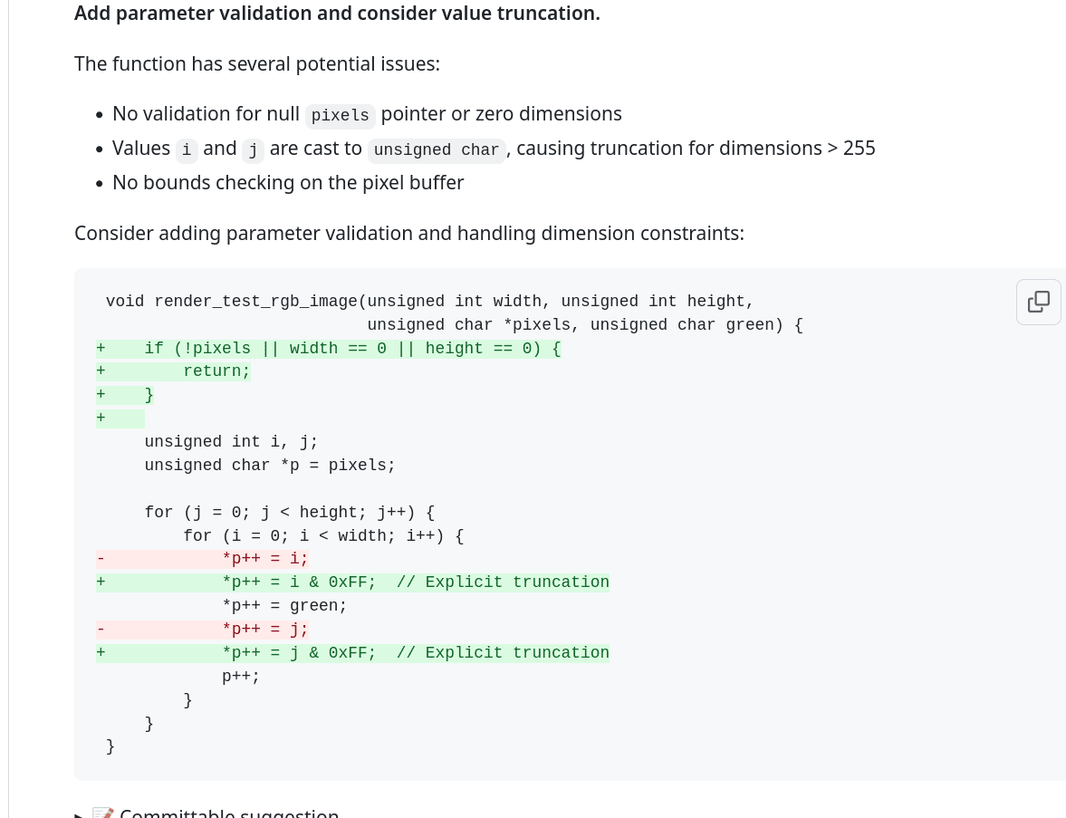1066x818 pixels.
Task: Click the 'unsigned char *p = pixels;' line
Action: (270, 466)
